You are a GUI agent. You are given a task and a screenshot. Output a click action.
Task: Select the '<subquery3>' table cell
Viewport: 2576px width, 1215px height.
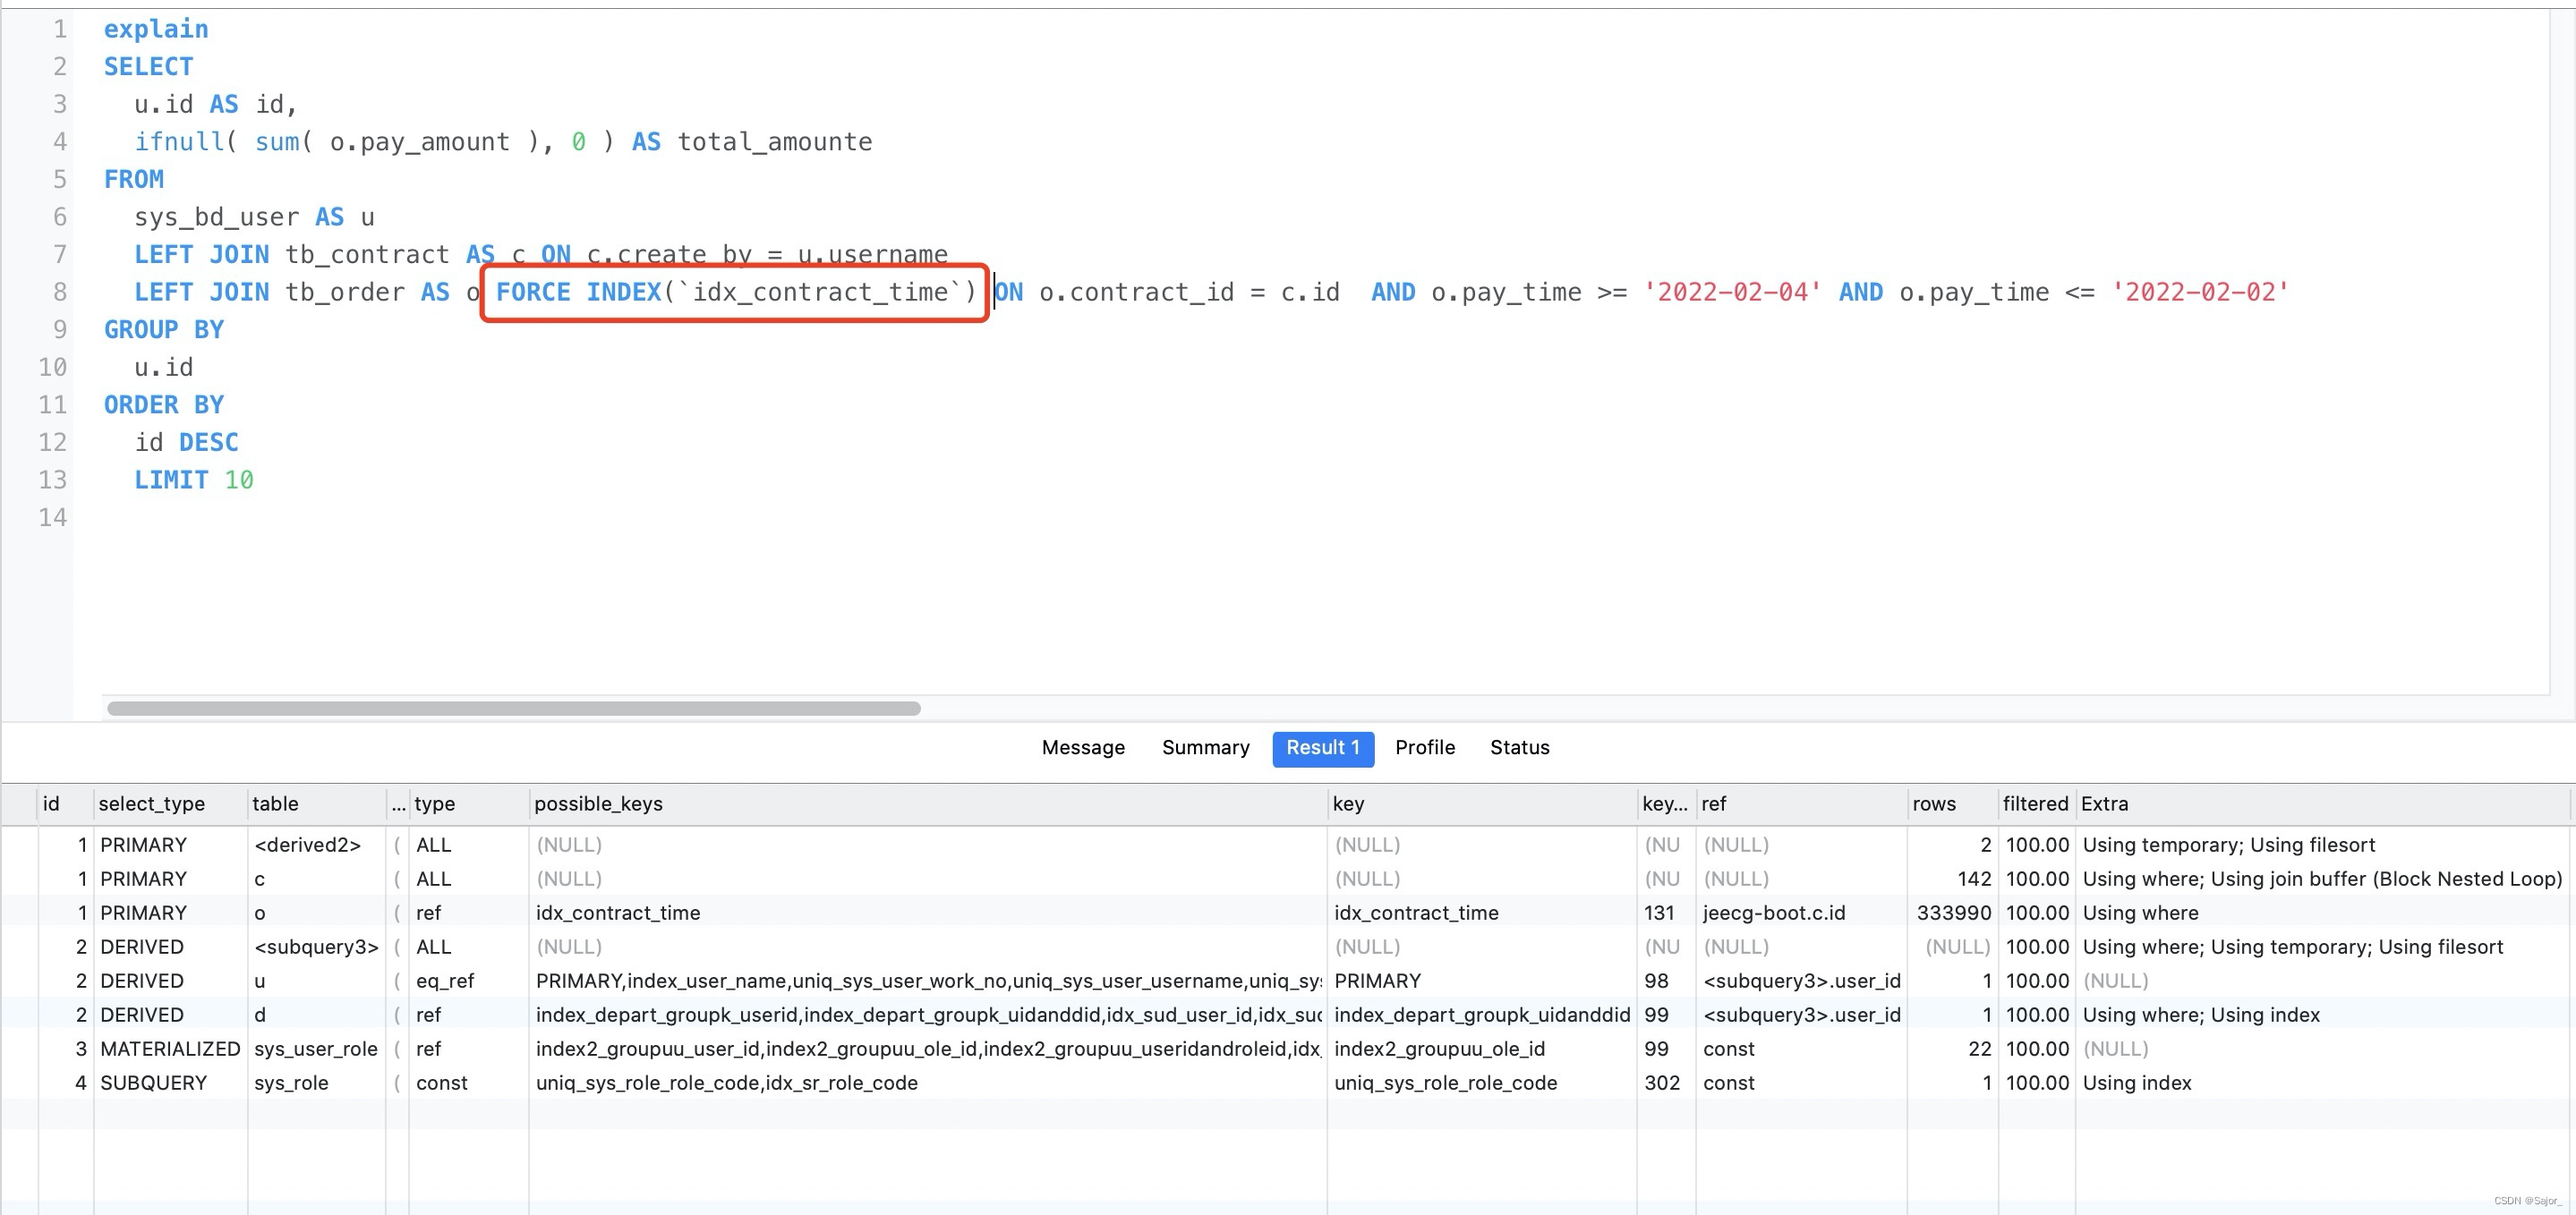click(316, 947)
